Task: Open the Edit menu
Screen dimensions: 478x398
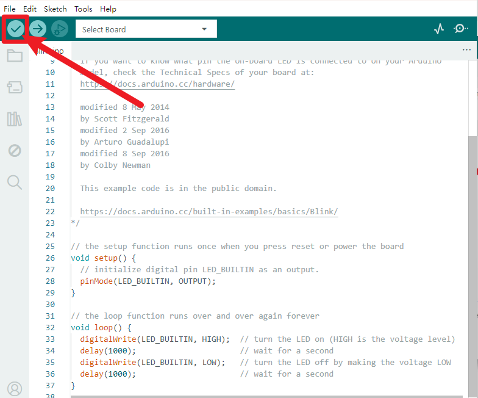Action: pyautogui.click(x=30, y=9)
